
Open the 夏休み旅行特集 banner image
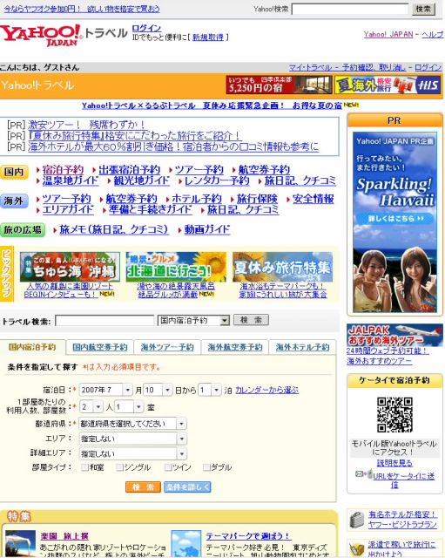tap(282, 267)
